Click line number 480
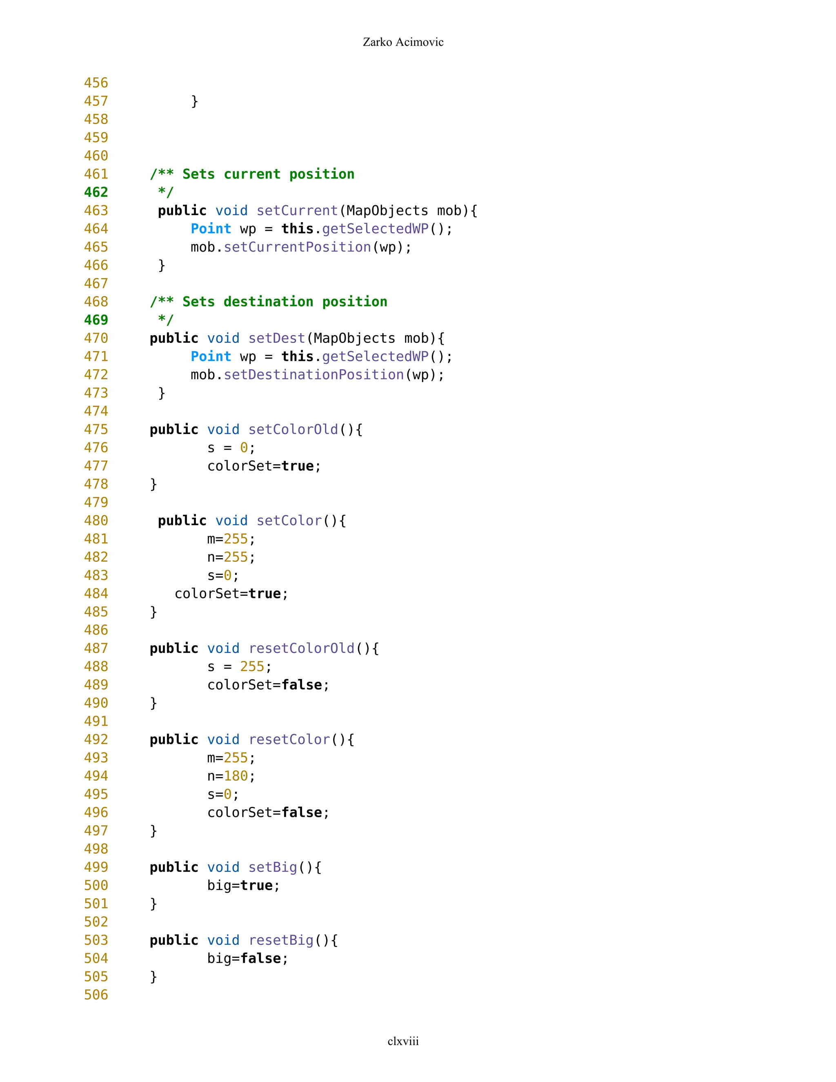Viewport: 836px width, 1082px height. coord(96,521)
